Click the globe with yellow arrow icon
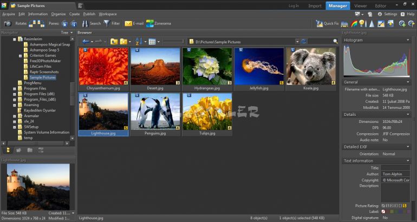 click(x=411, y=24)
